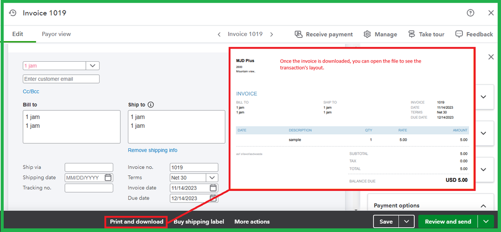Viewport: 501px width, 232px height.
Task: Click the Tracking no. field
Action: tap(89, 188)
